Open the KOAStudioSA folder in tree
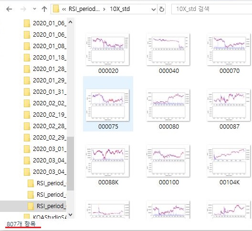The image size is (252, 231). (45, 217)
